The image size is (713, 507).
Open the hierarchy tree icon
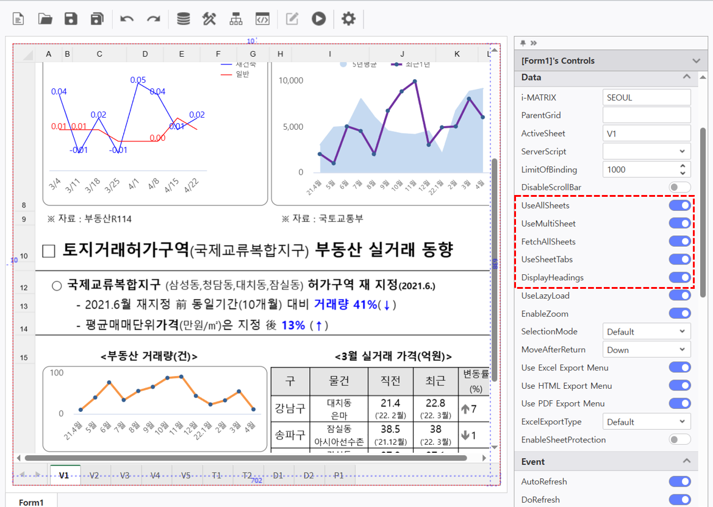(236, 19)
